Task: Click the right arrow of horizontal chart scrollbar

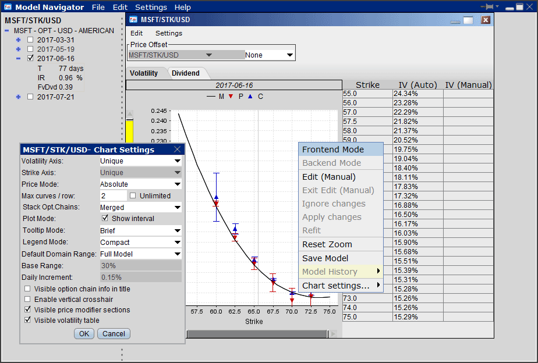Action: click(333, 334)
